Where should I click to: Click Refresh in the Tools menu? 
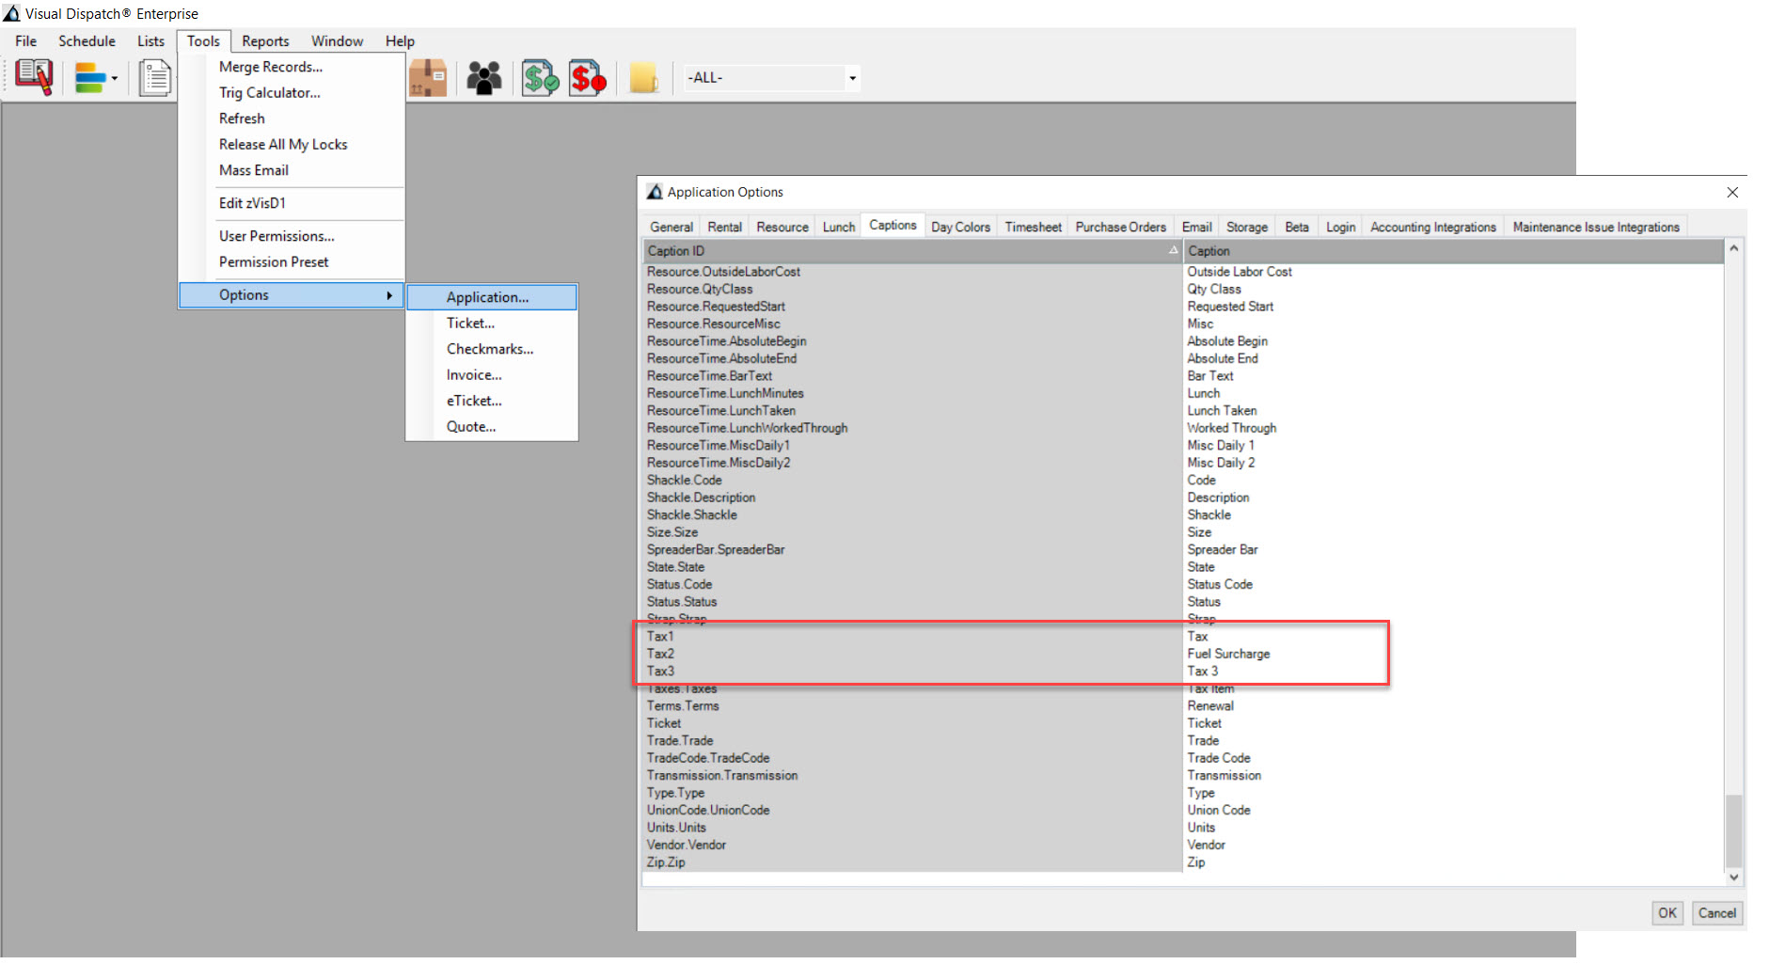pyautogui.click(x=292, y=119)
